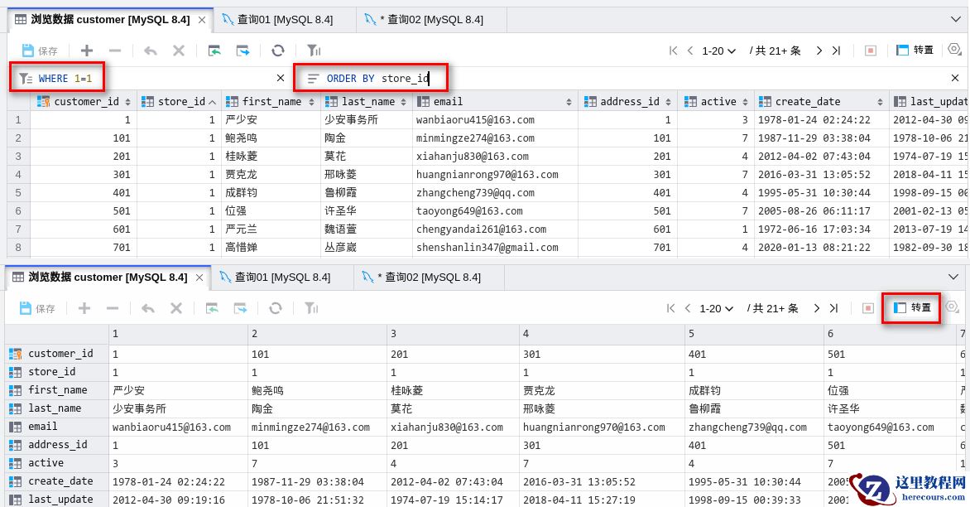Open settings gear in upper panel toolbar
Screen dimensions: 970x507
(x=954, y=50)
